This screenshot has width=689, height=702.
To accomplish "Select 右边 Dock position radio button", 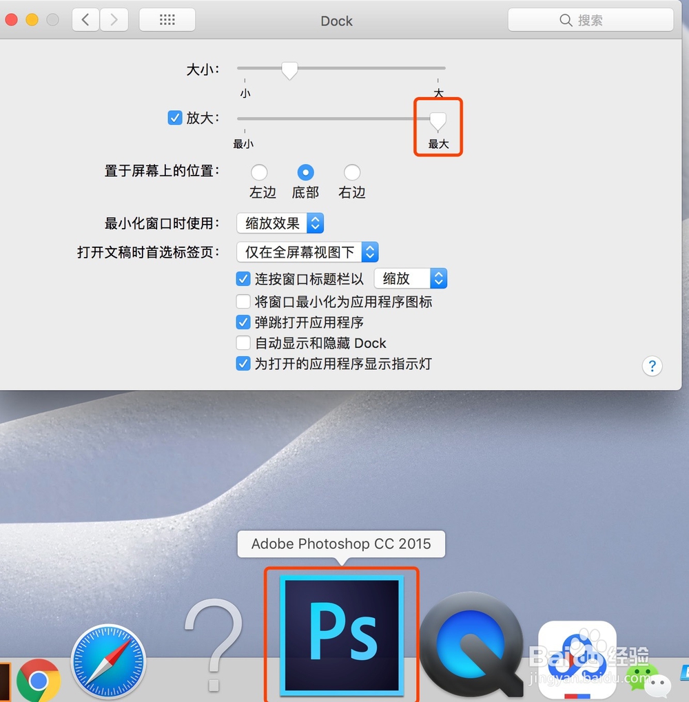I will pyautogui.click(x=352, y=172).
